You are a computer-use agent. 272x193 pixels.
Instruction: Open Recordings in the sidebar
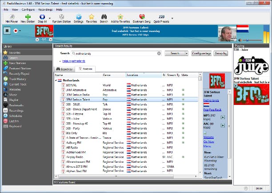click(16, 111)
